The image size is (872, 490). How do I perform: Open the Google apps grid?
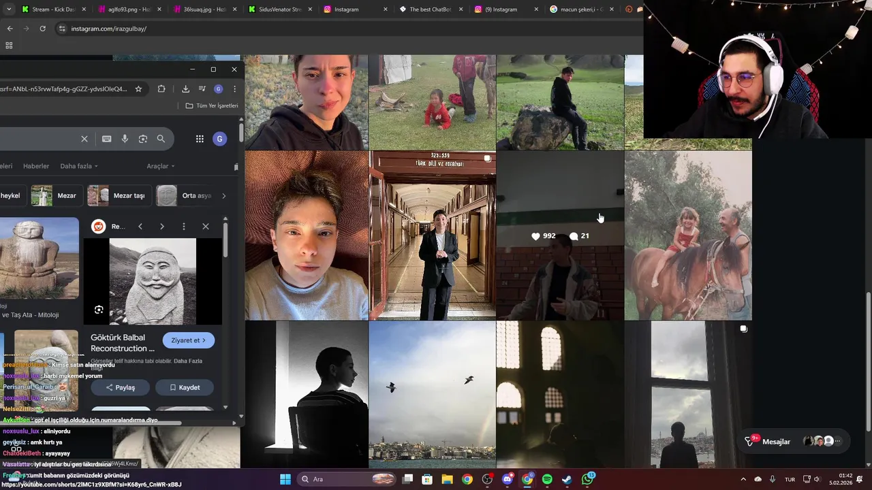[200, 139]
